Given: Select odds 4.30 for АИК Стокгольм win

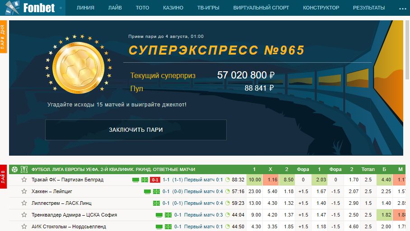Looking at the screenshot, I should click(255, 226).
